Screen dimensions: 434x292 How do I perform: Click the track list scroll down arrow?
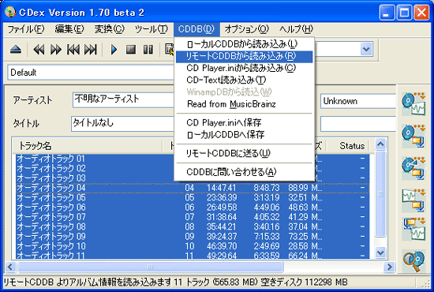coord(380,253)
